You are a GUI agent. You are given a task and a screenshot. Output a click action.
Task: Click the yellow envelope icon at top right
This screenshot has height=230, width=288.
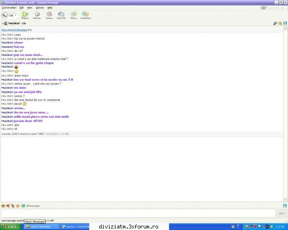click(x=280, y=23)
